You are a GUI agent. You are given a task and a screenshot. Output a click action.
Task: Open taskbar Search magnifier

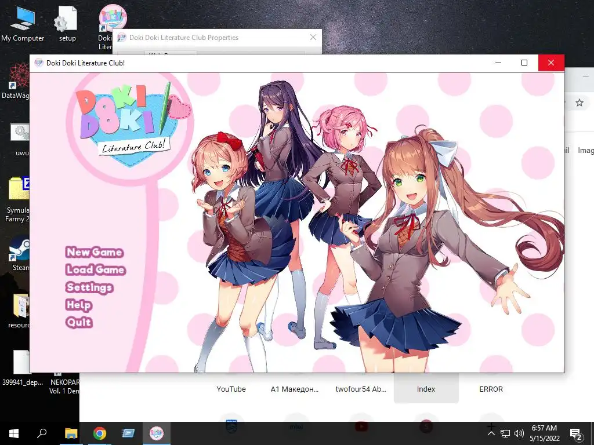42,433
